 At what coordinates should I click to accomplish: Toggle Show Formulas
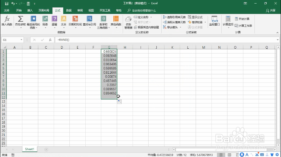195,17
